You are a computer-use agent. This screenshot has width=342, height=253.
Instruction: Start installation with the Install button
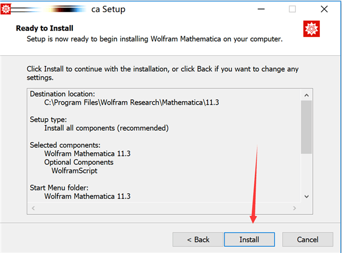coord(249,239)
